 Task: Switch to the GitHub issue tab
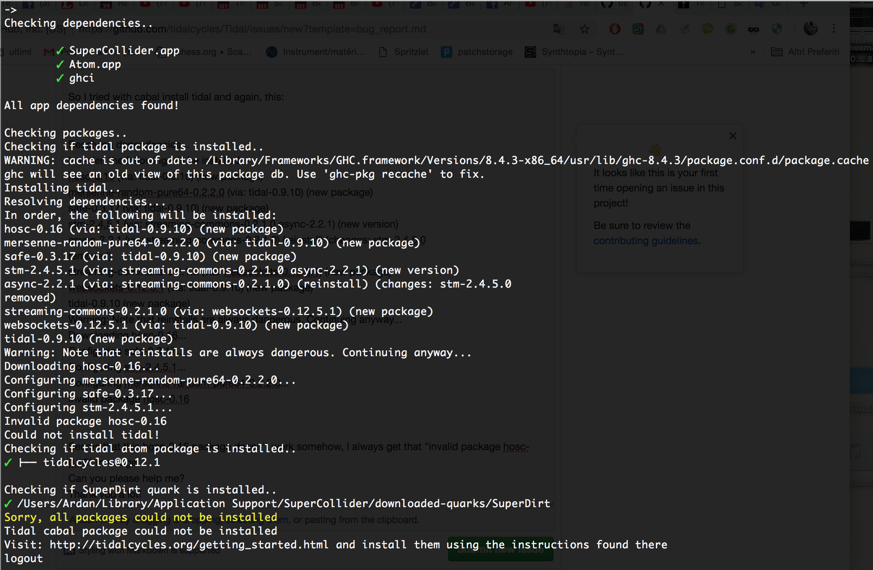click(646, 5)
